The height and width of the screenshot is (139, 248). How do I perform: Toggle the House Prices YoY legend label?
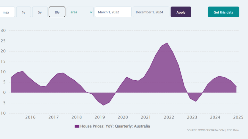pyautogui.click(x=115, y=126)
